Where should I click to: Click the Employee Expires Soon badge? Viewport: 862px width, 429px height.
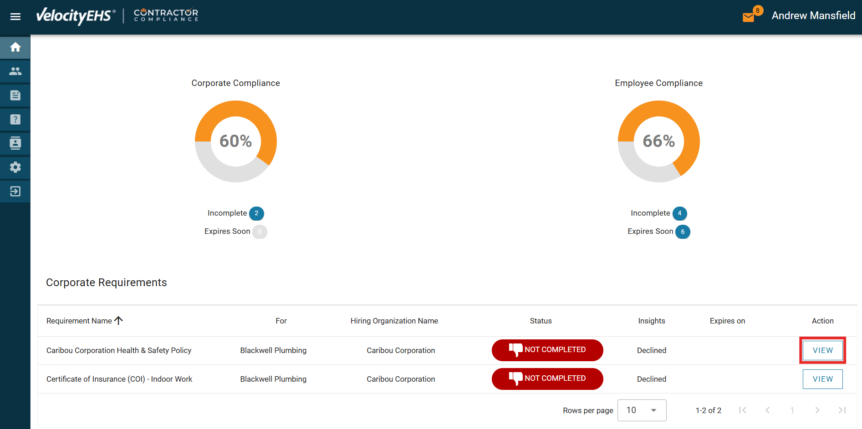point(683,232)
